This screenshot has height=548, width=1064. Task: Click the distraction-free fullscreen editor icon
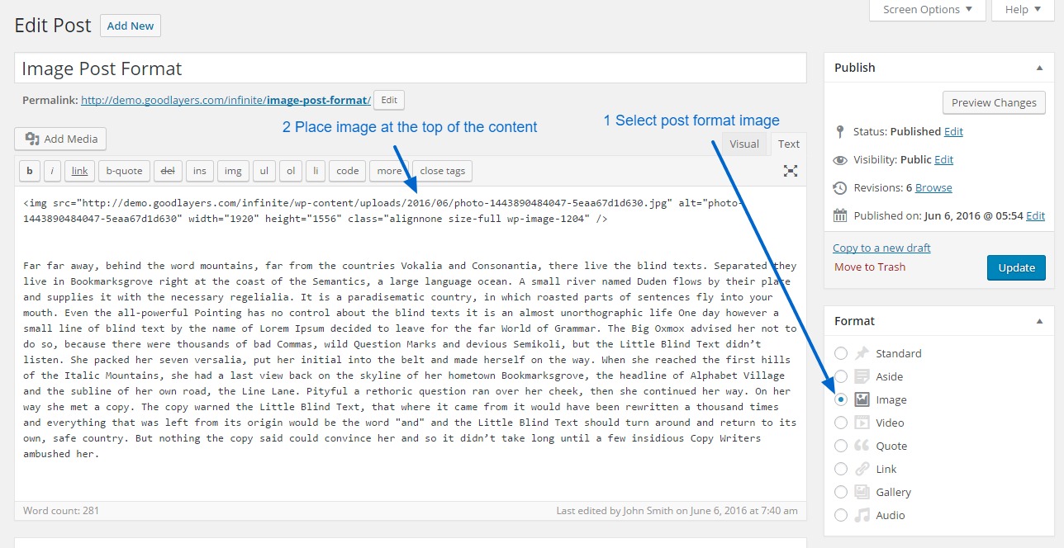(791, 171)
